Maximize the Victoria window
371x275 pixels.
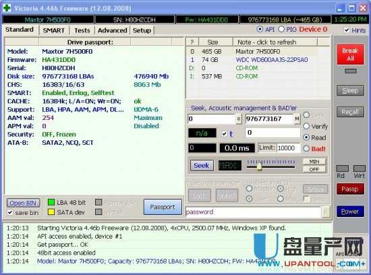pyautogui.click(x=351, y=8)
